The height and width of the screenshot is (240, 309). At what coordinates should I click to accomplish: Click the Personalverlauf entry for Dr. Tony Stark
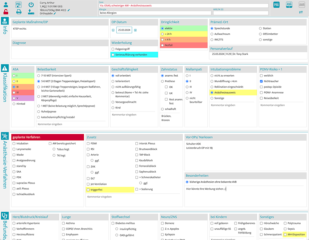pyautogui.click(x=230, y=54)
